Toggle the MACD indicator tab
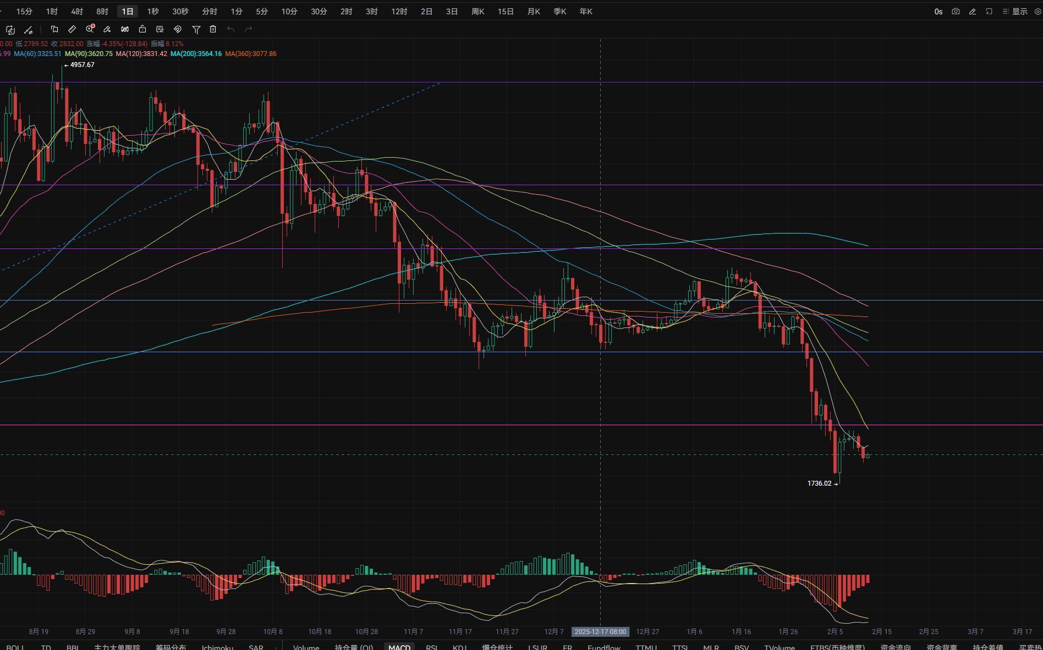Image resolution: width=1043 pixels, height=650 pixels. [399, 647]
